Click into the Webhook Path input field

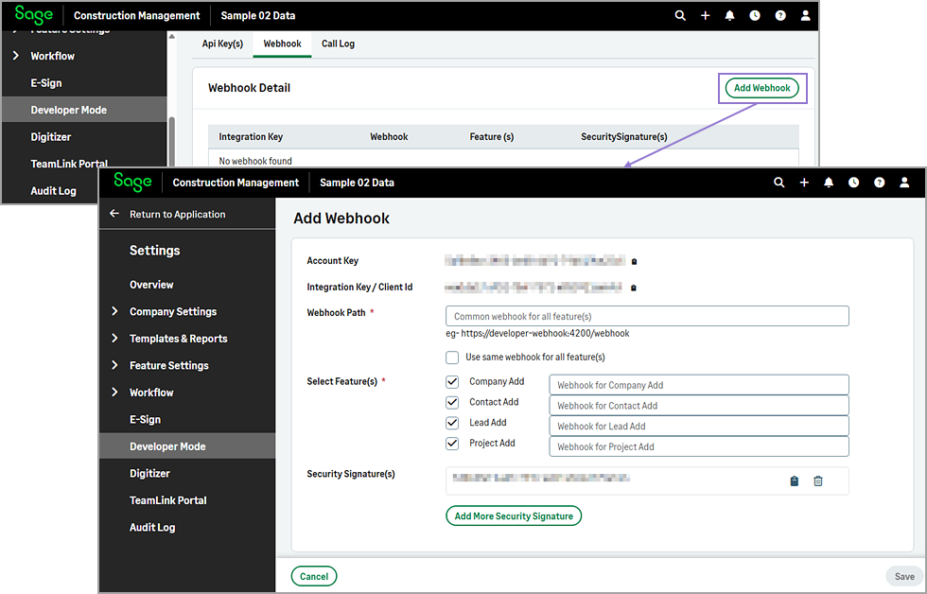point(647,316)
